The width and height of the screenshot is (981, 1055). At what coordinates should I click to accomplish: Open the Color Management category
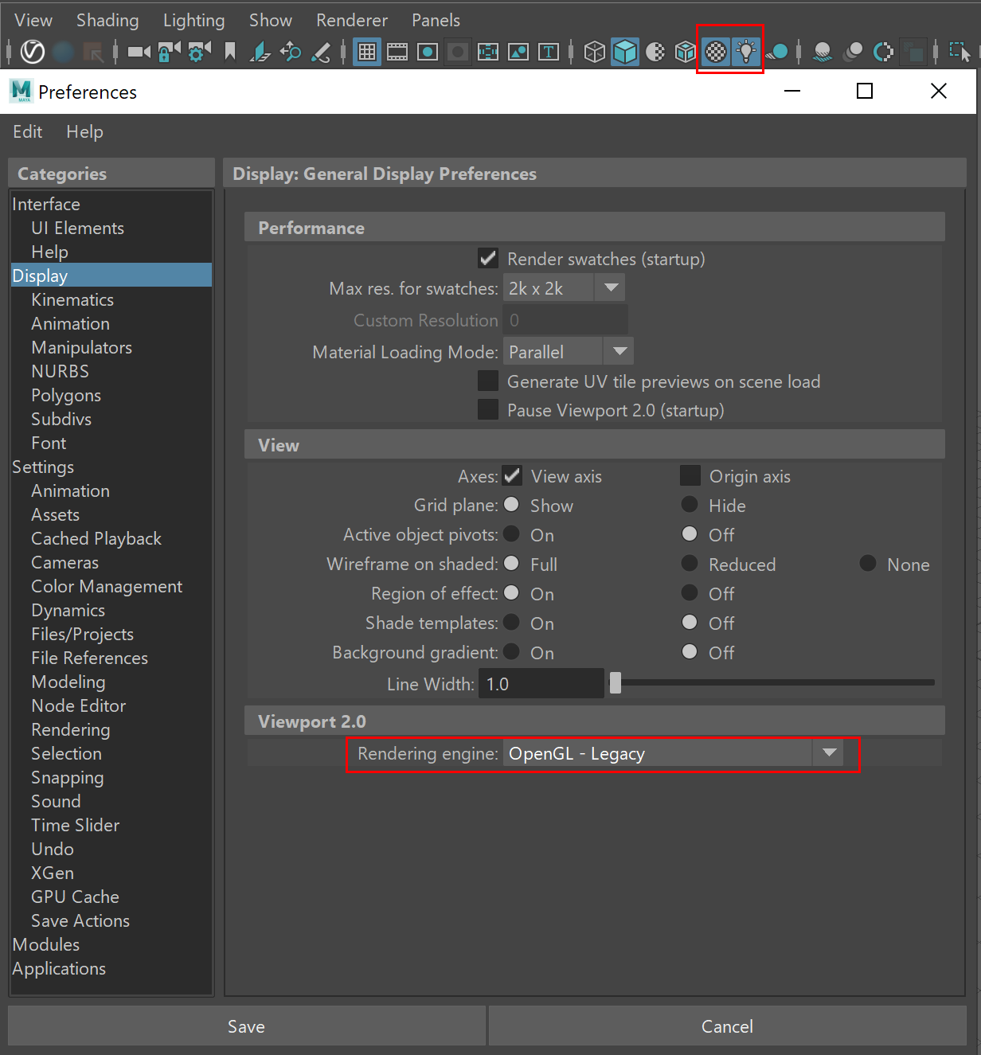click(111, 586)
